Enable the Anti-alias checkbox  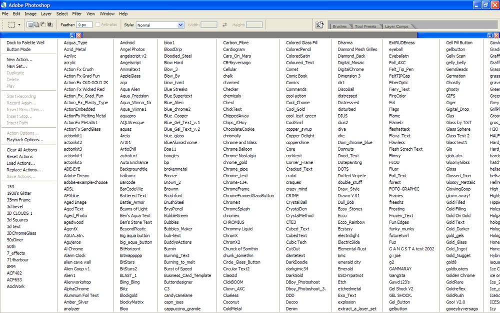click(98, 25)
